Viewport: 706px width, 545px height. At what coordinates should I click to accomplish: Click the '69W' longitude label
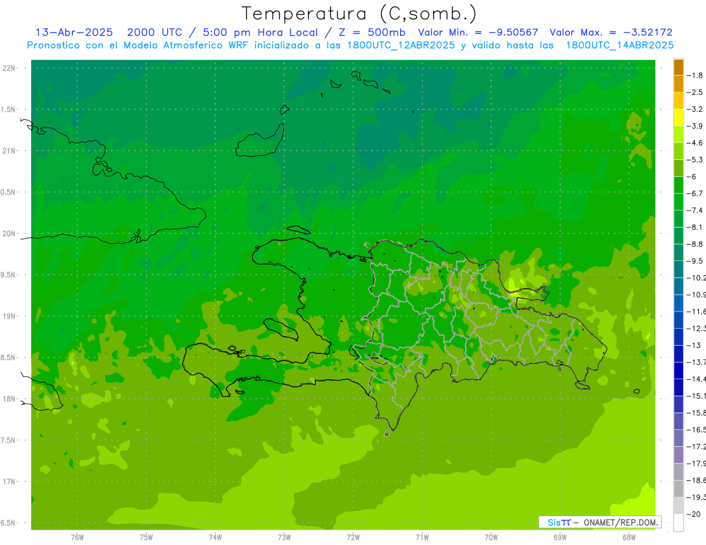point(560,537)
